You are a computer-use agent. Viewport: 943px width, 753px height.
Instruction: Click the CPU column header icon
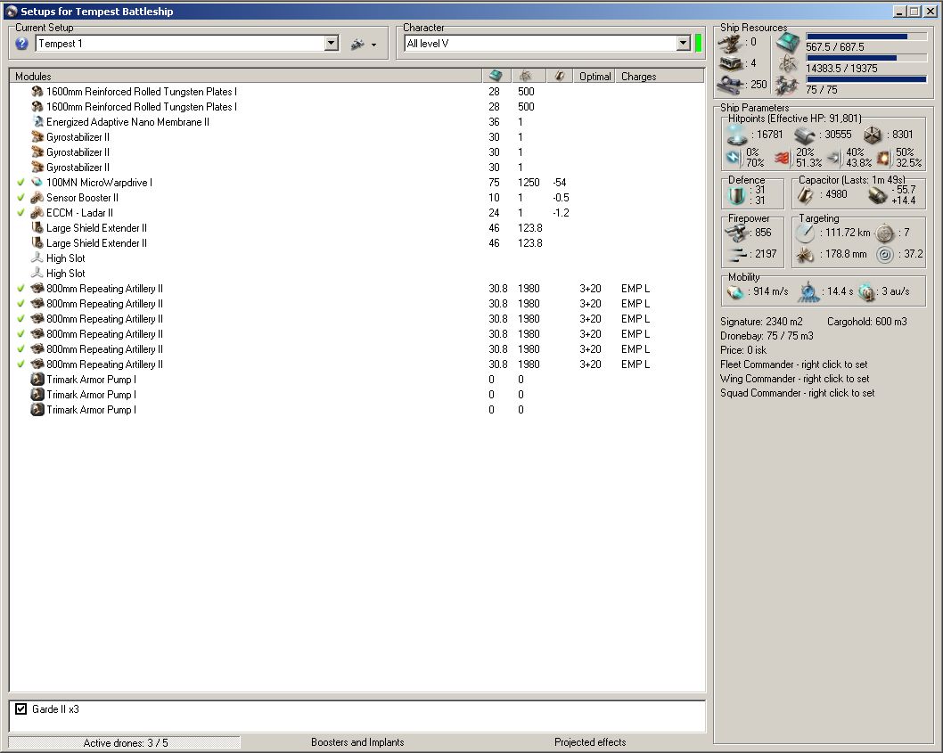click(x=496, y=76)
